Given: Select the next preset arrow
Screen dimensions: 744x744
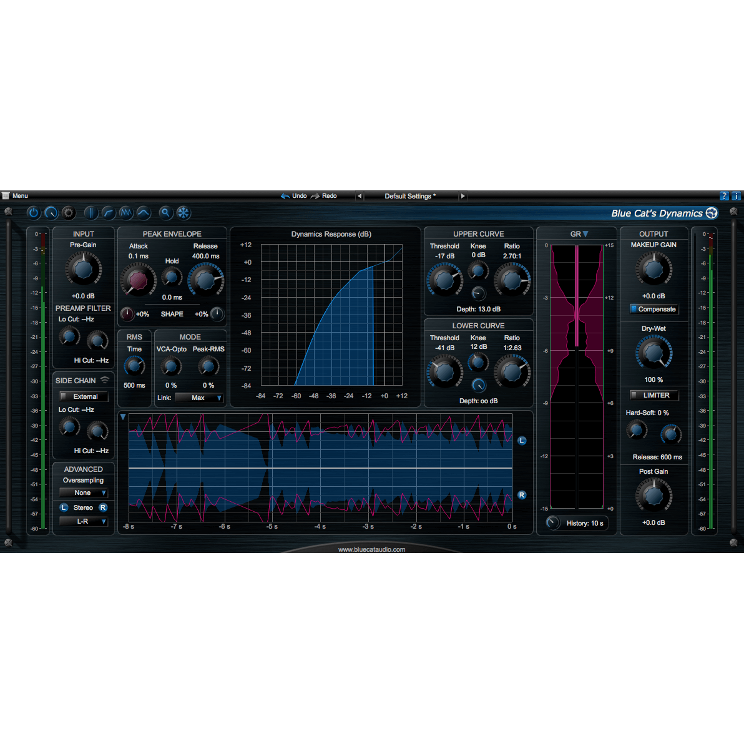Looking at the screenshot, I should click(463, 196).
